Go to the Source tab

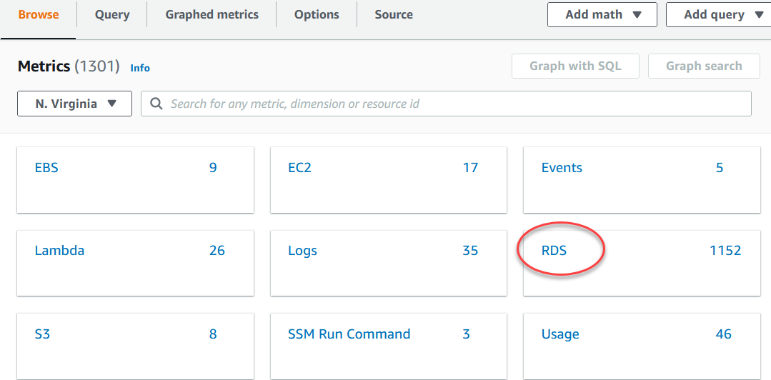394,14
